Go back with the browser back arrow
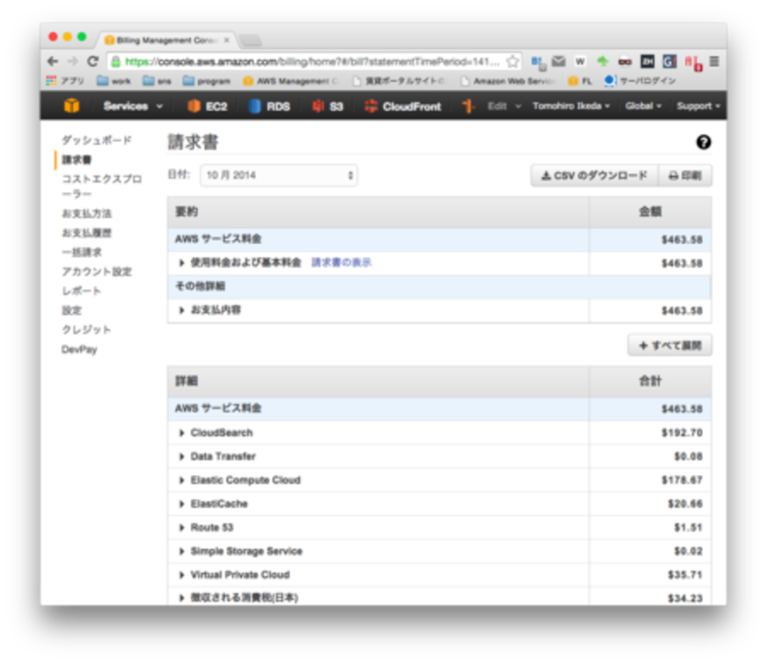The width and height of the screenshot is (767, 663). pyautogui.click(x=53, y=61)
